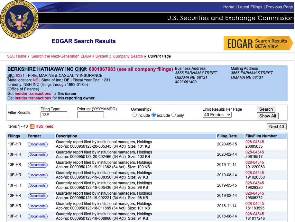Open file number 028-04545 above film 191026560

pyautogui.click(x=254, y=173)
